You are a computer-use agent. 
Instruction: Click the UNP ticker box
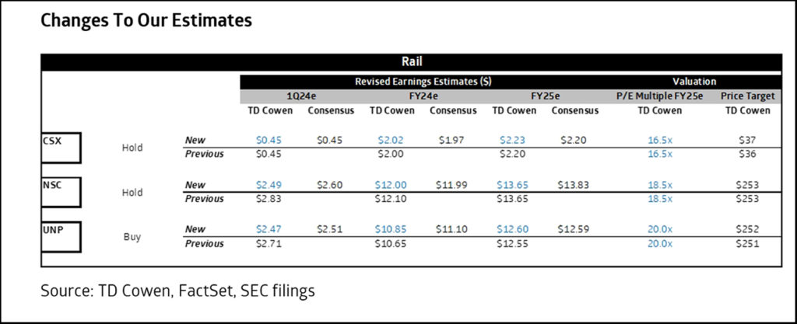point(61,235)
